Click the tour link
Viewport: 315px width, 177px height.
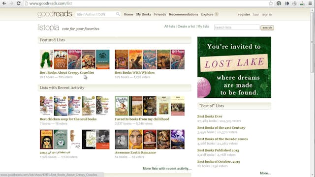256,14
